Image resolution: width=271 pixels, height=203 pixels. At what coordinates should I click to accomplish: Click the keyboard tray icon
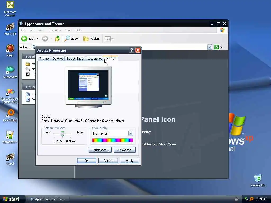point(237,199)
